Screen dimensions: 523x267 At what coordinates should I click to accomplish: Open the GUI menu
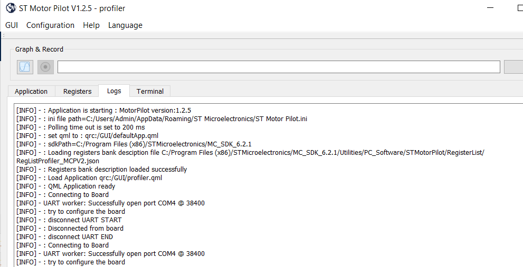tap(12, 25)
